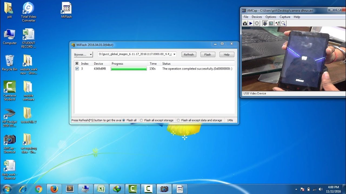Select Flash all except storage option

click(141, 120)
